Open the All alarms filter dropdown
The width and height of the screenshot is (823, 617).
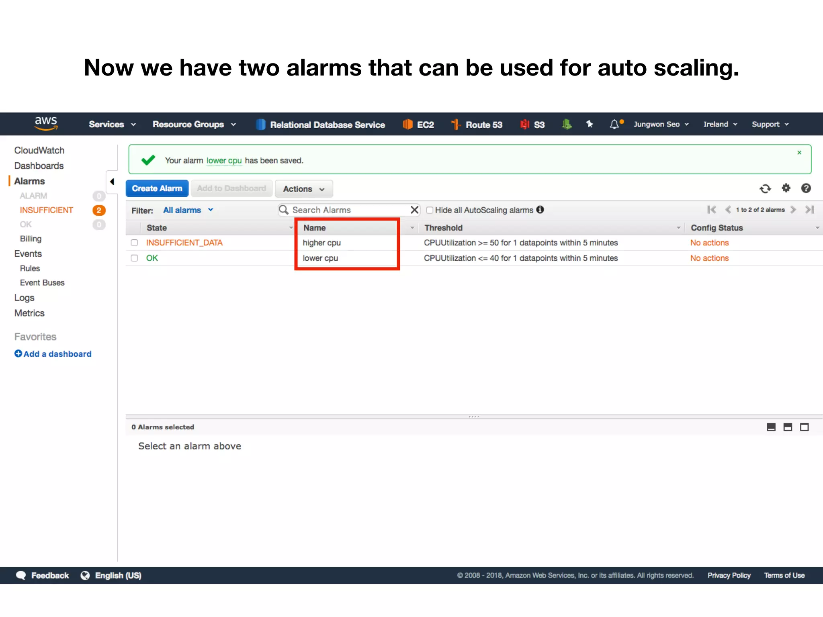[188, 210]
